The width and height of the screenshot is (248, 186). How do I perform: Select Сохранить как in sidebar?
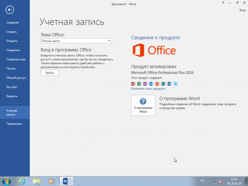(16, 59)
